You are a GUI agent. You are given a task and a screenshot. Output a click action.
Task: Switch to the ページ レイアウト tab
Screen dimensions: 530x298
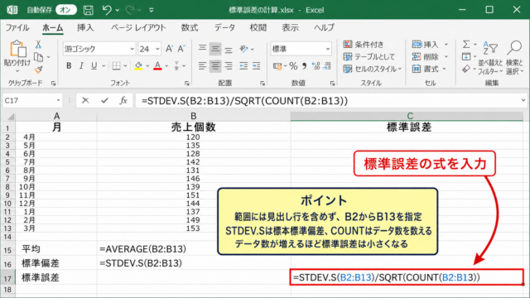click(138, 27)
